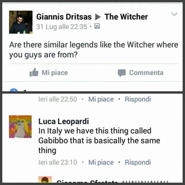Open the Ieri alle 23:10 timestamp
The width and height of the screenshot is (185, 185).
pyautogui.click(x=58, y=162)
